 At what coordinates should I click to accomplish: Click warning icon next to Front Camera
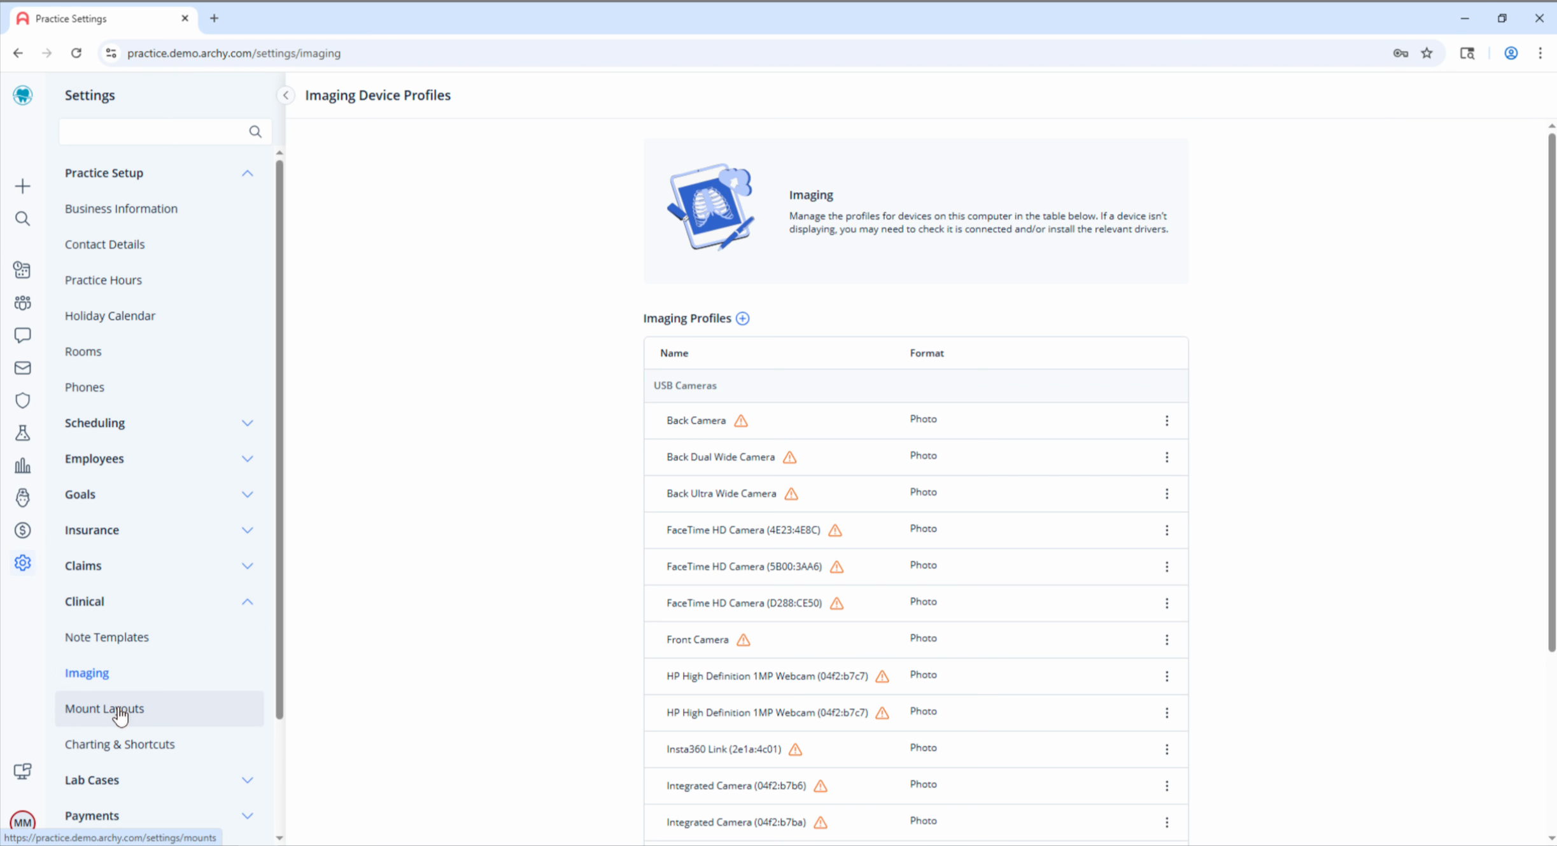pos(743,640)
